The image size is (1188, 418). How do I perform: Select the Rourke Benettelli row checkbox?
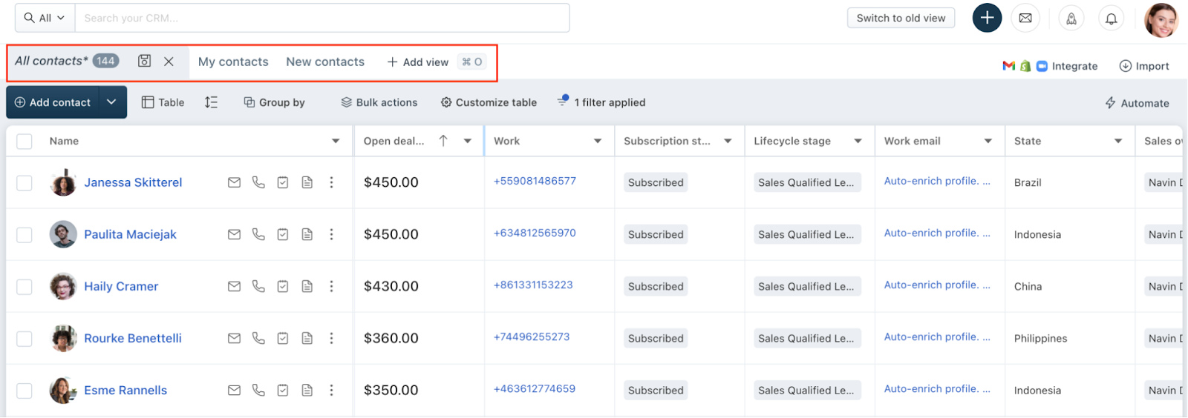point(25,339)
